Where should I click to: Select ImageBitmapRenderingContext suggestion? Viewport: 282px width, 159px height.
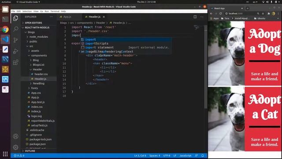point(126,52)
